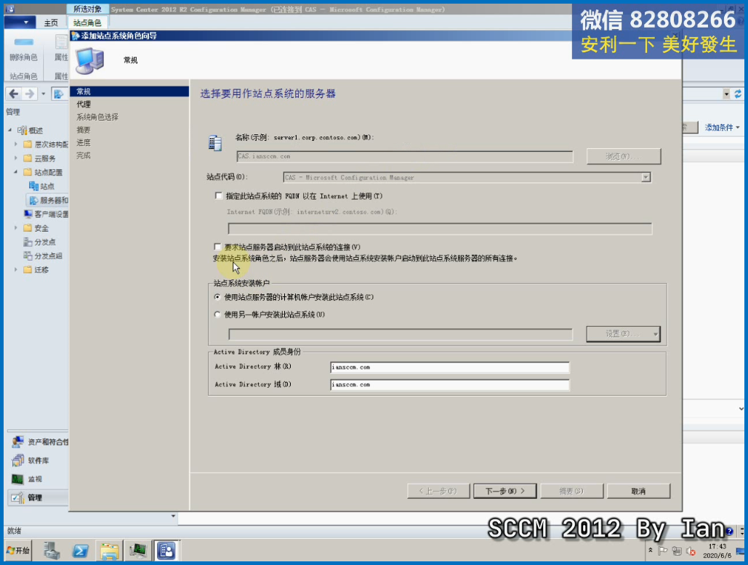The image size is (748, 565).
Task: Show hidden system tray icons
Action: click(650, 550)
